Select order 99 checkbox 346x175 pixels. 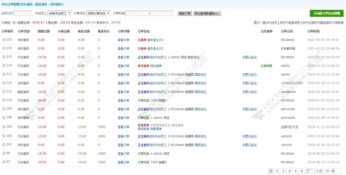[4, 153]
